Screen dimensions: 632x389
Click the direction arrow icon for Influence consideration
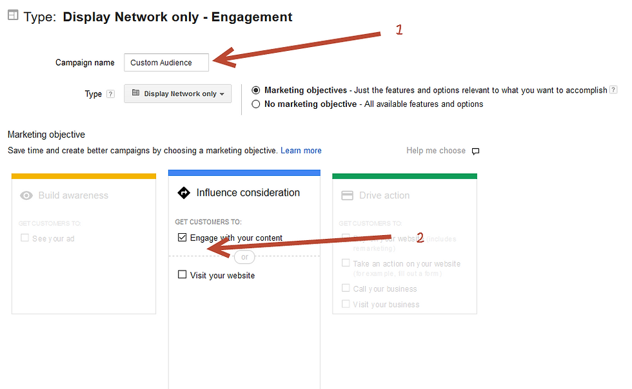click(x=184, y=193)
